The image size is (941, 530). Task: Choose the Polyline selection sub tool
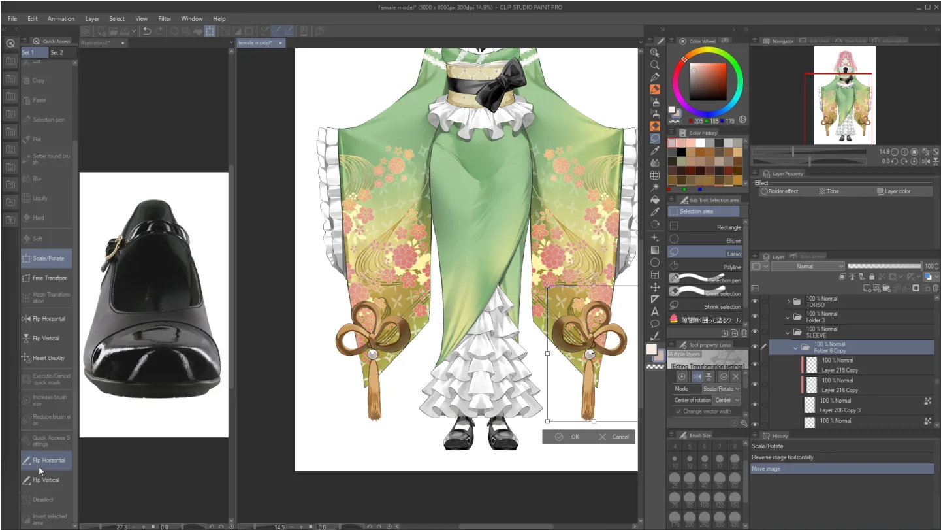[705, 267]
